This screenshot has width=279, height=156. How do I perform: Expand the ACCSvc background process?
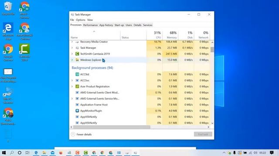click(x=72, y=81)
